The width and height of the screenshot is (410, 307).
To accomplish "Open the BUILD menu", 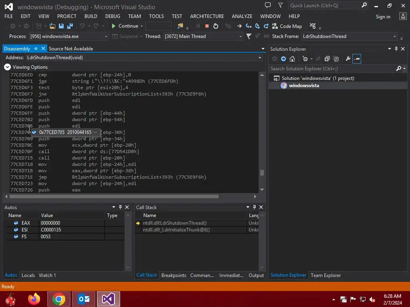I will (91, 16).
